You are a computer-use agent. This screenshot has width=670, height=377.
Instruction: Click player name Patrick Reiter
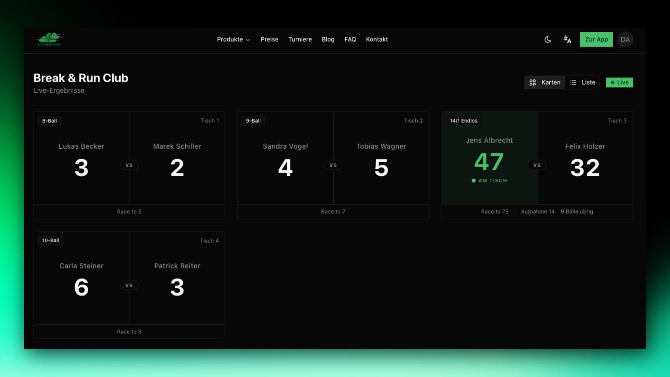177,266
